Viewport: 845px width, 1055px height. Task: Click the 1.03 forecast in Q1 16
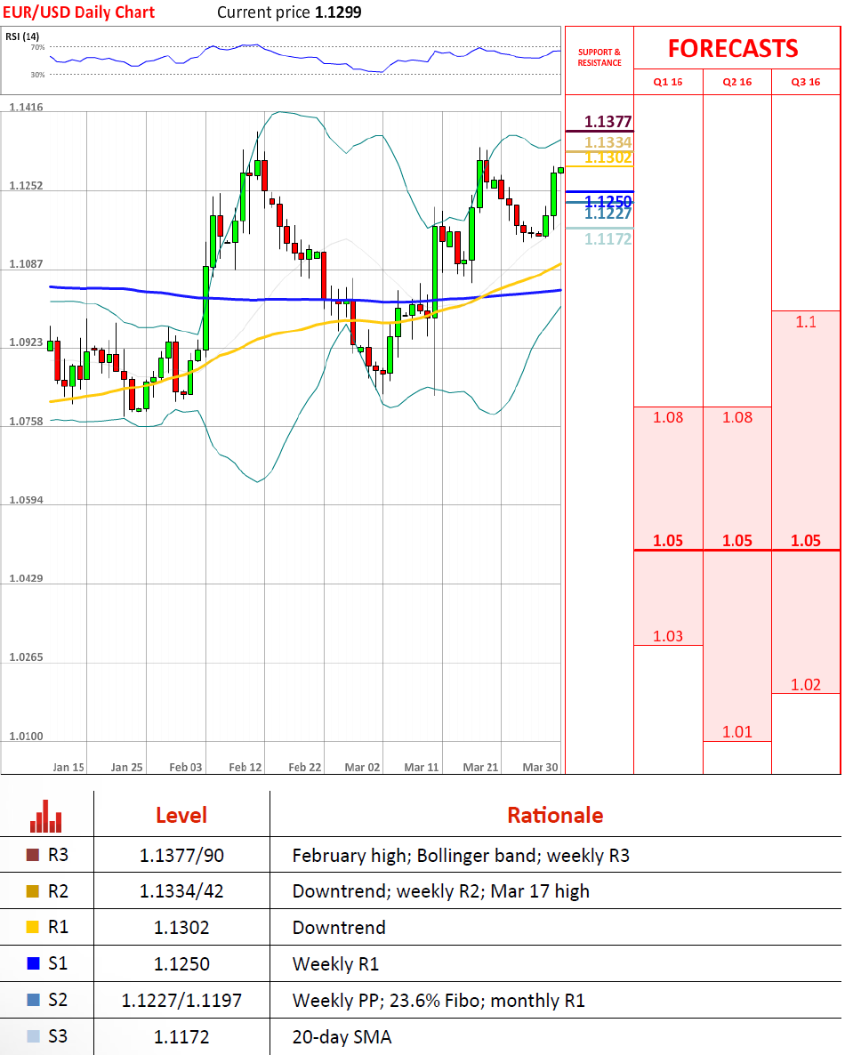point(668,636)
